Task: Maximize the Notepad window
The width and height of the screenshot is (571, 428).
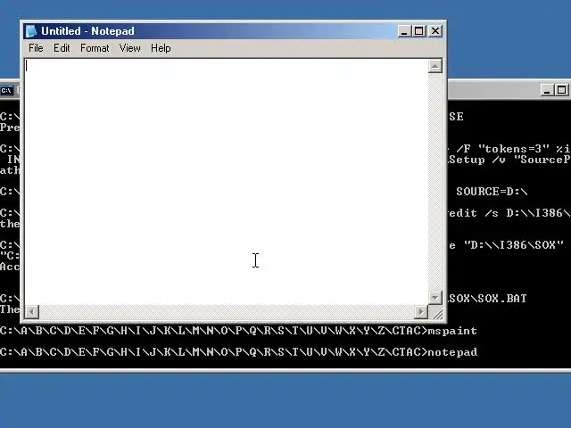Action: 418,31
